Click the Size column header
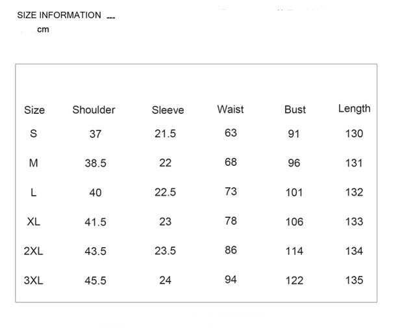Viewport: 404px width, 333px height. click(34, 110)
